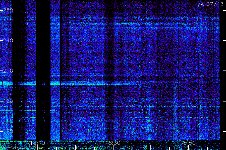Click the 240 frequency axis label

tap(8, 40)
